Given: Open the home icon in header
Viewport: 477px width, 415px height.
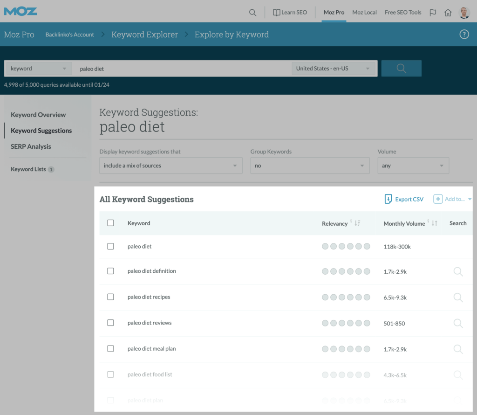Looking at the screenshot, I should pos(448,13).
